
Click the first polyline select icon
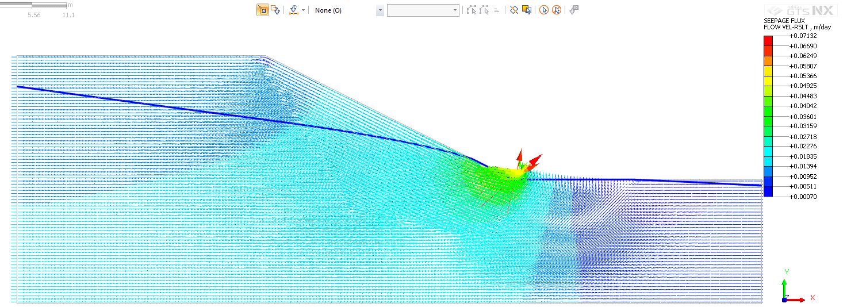coord(472,10)
